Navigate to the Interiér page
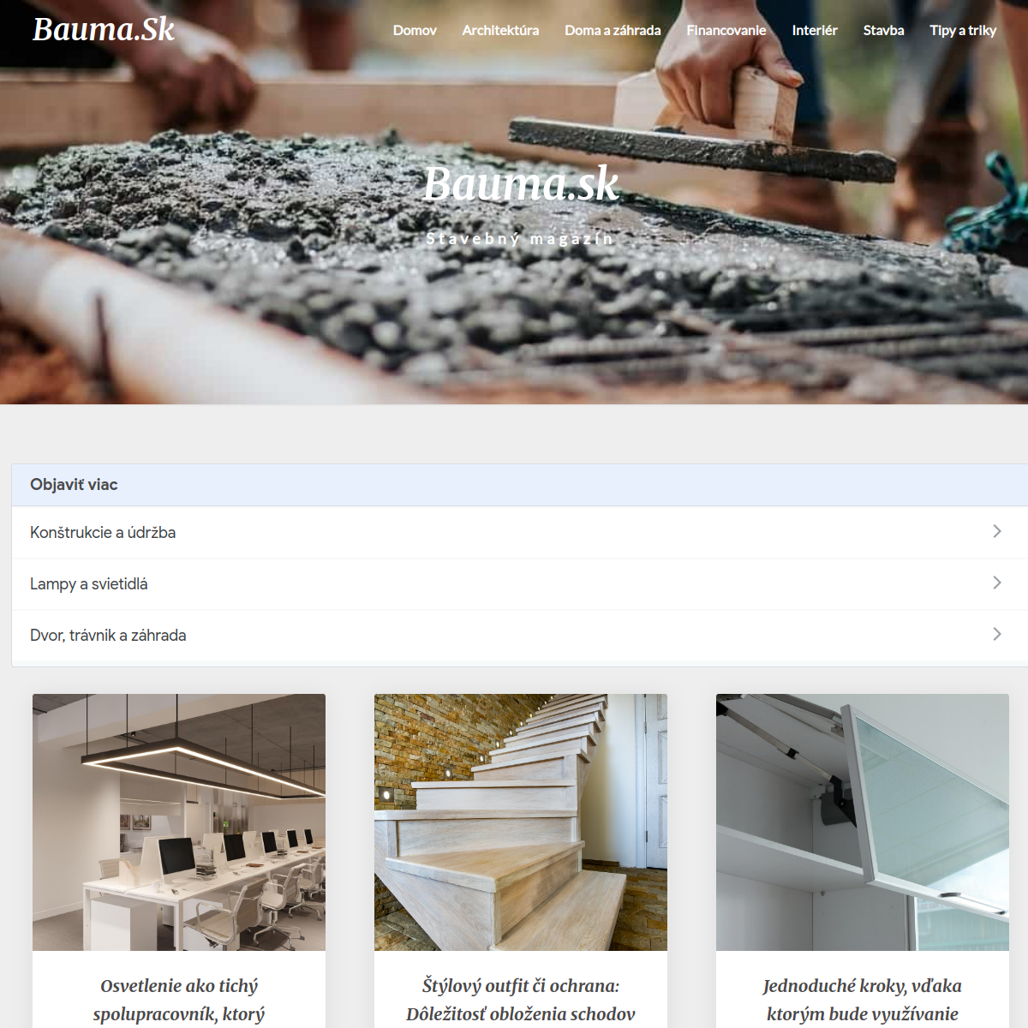 pos(815,30)
